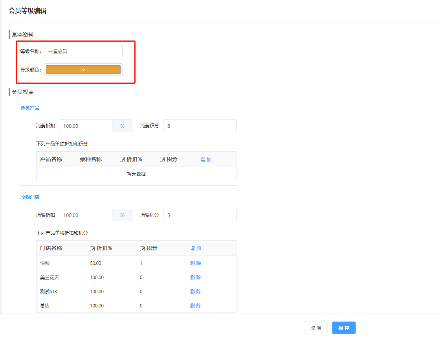Click 增加 in the 门店名称 table header

tap(196, 248)
